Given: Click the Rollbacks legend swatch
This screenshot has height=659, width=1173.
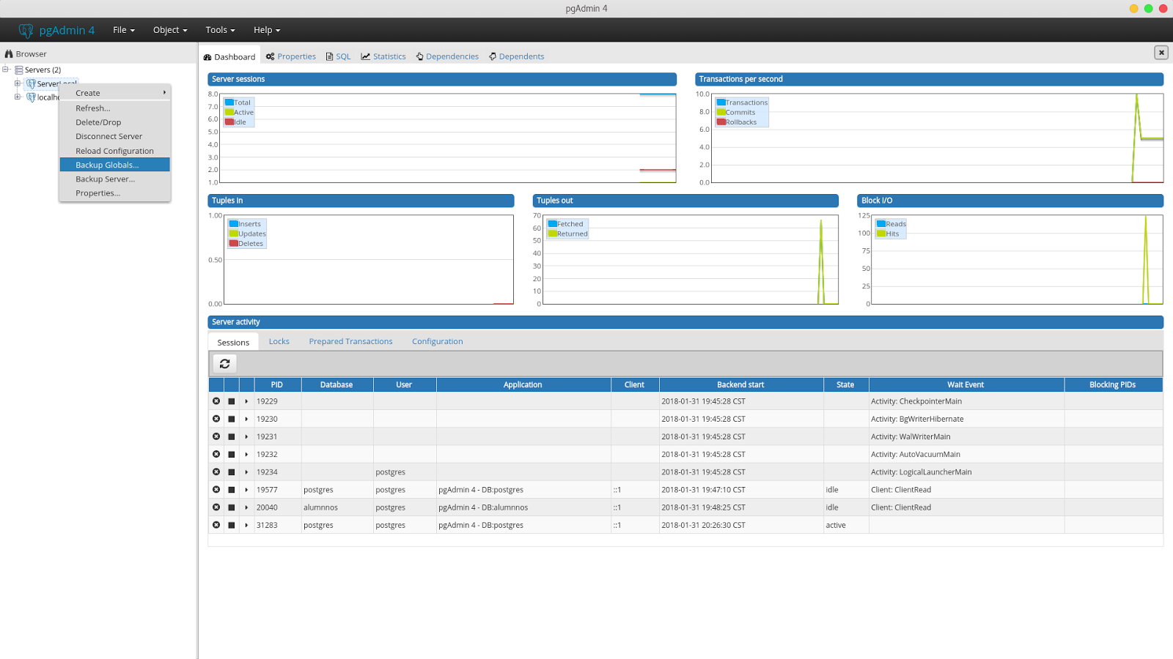Looking at the screenshot, I should pyautogui.click(x=721, y=122).
